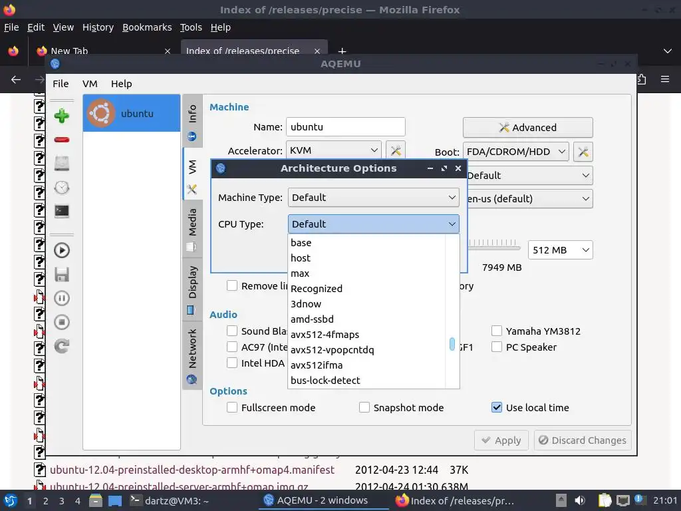Click the memory size slider track
Image resolution: width=681 pixels, height=511 pixels.
click(x=494, y=248)
